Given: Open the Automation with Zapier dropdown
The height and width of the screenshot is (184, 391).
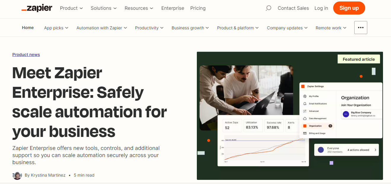Looking at the screenshot, I should [102, 28].
